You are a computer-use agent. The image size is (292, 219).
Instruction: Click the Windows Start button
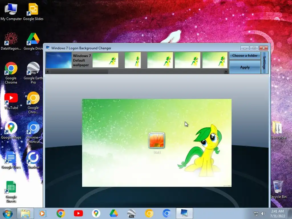click(8, 213)
